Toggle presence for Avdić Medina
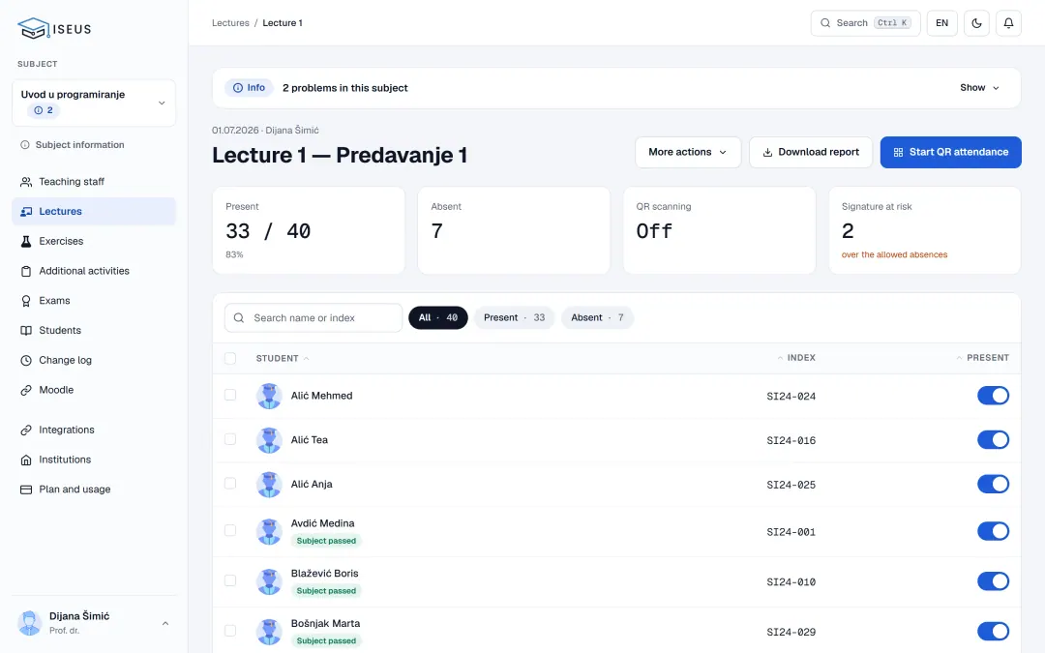The image size is (1045, 653). 993,531
